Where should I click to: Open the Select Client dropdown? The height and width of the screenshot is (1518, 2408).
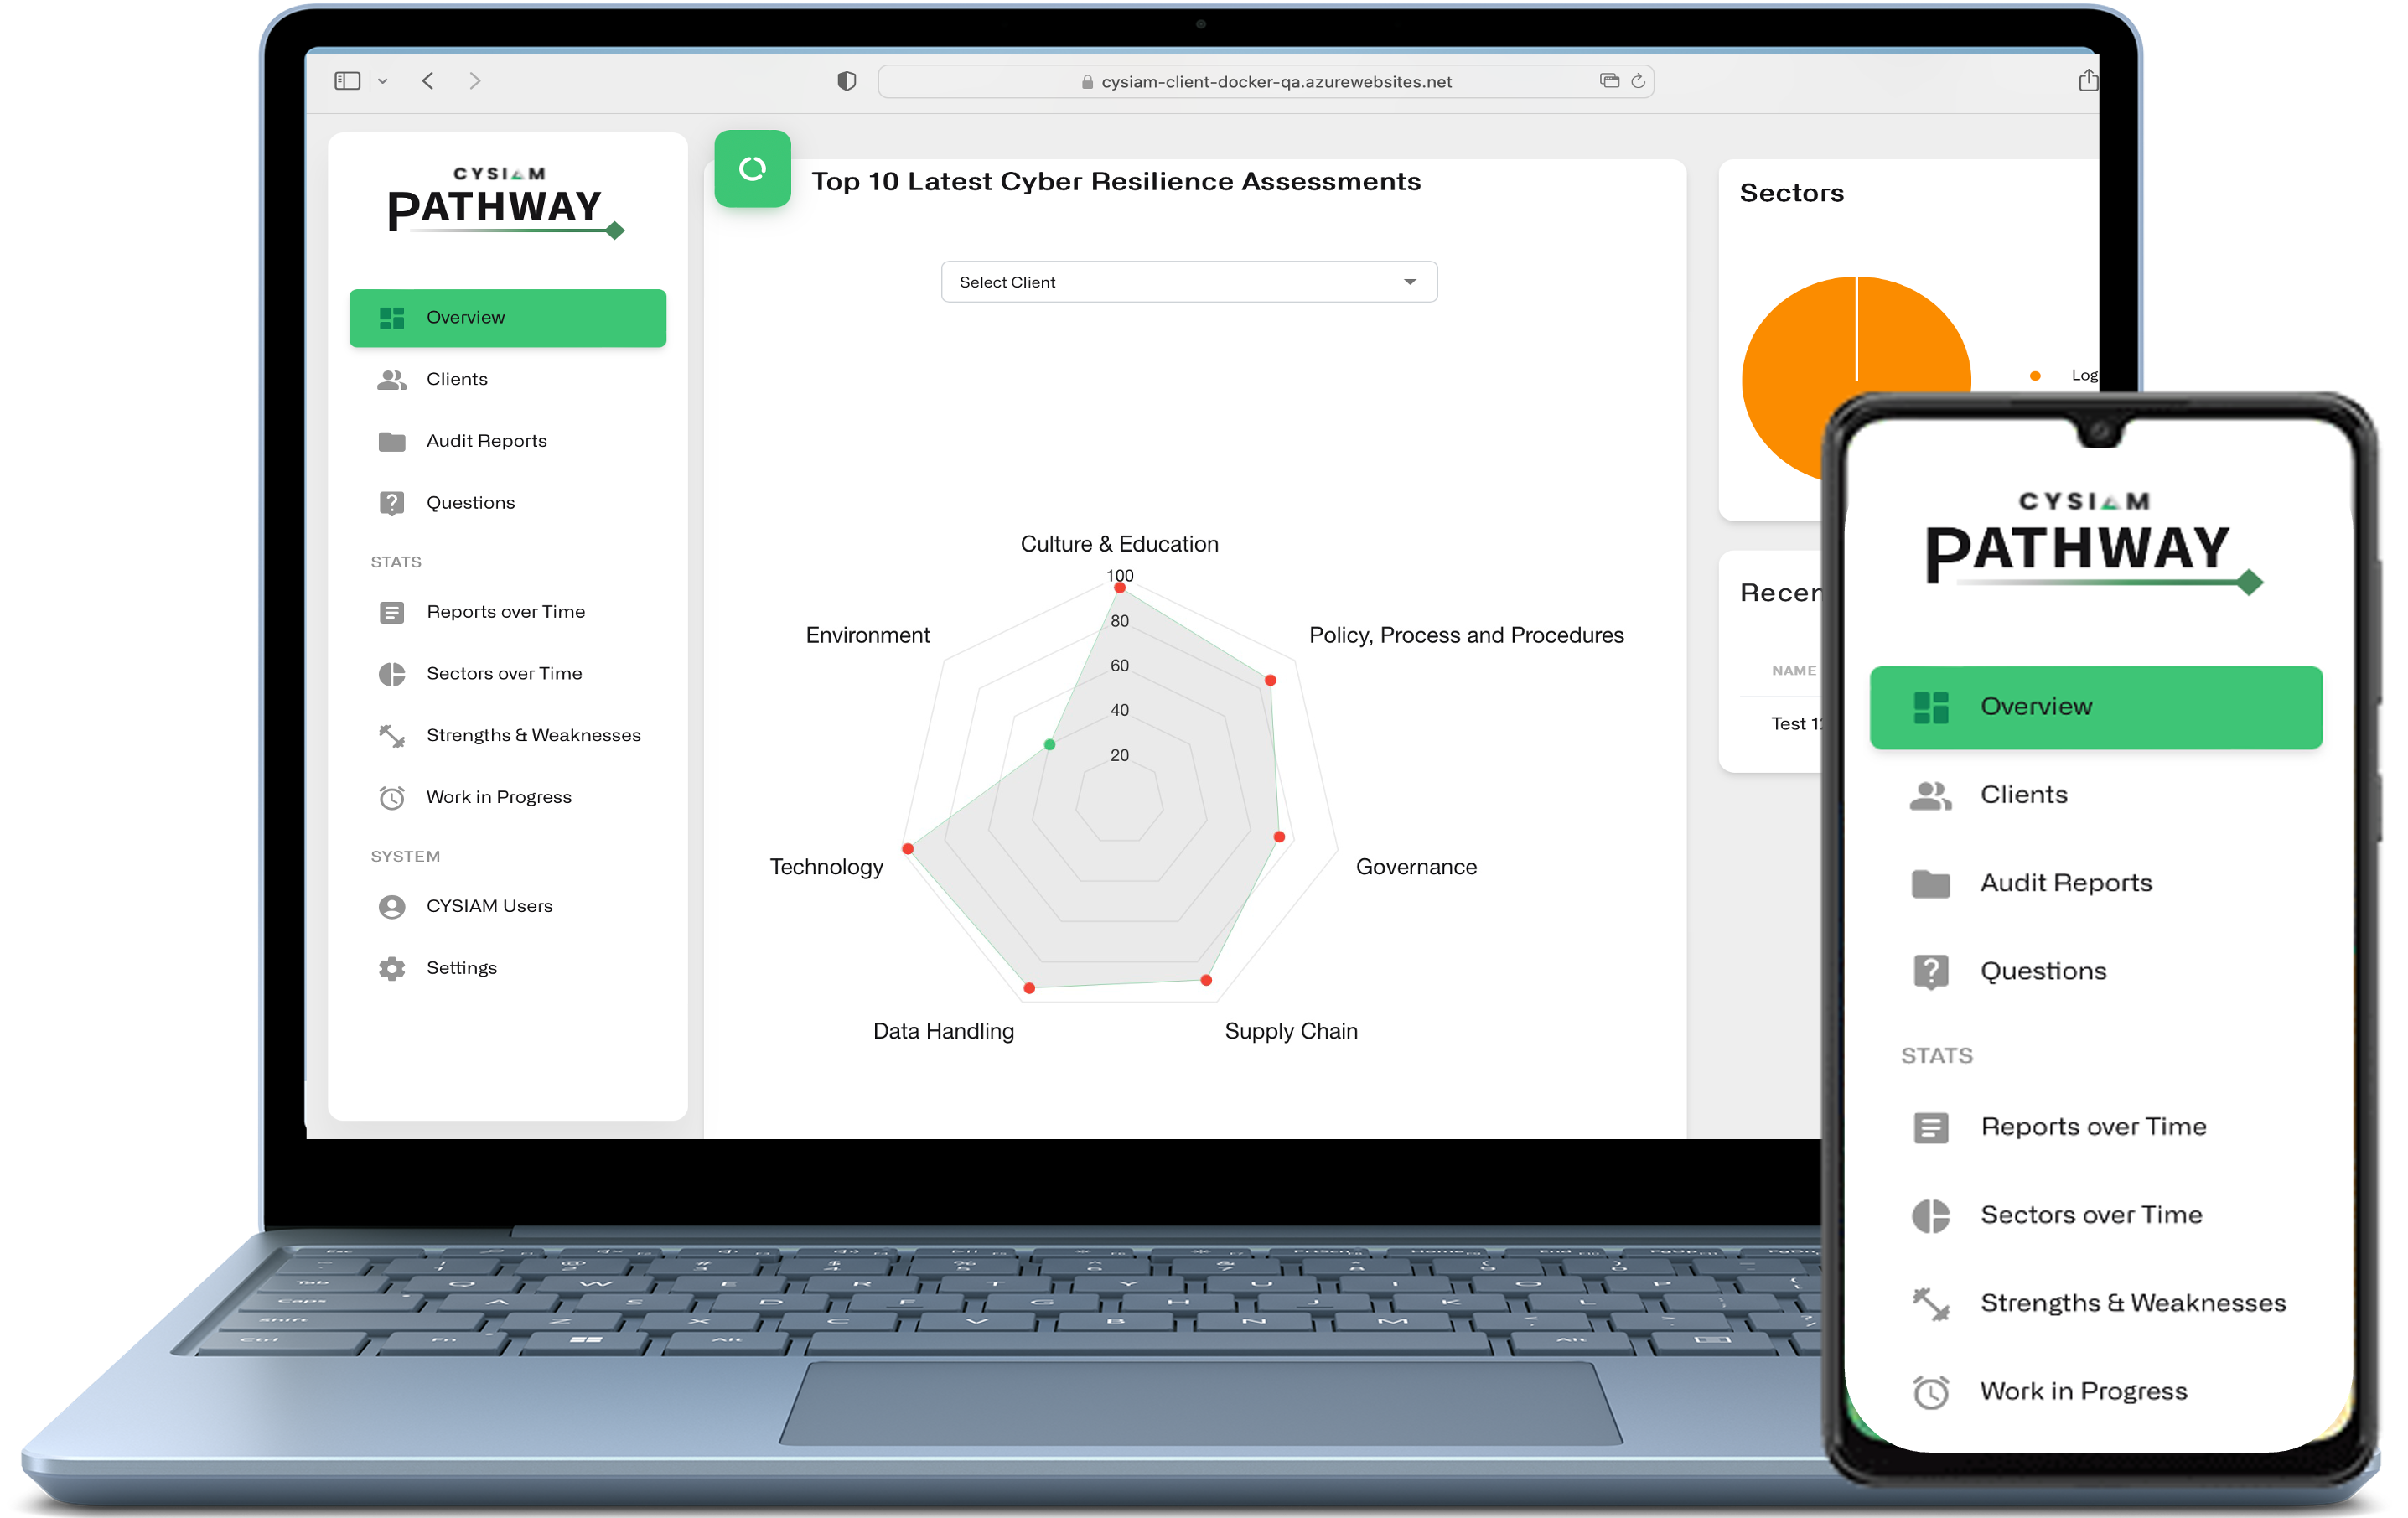(x=1191, y=282)
